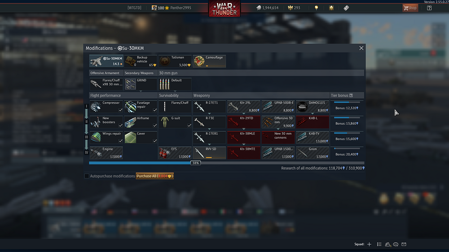Select the New 30 mm cannons modification
Image resolution: width=449 pixels, height=252 pixels.
point(278,137)
